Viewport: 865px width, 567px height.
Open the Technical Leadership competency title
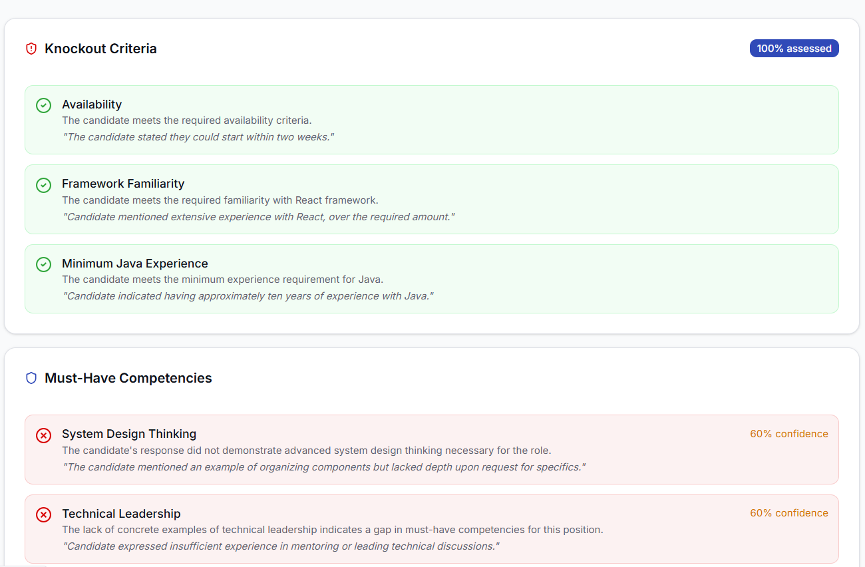(121, 514)
